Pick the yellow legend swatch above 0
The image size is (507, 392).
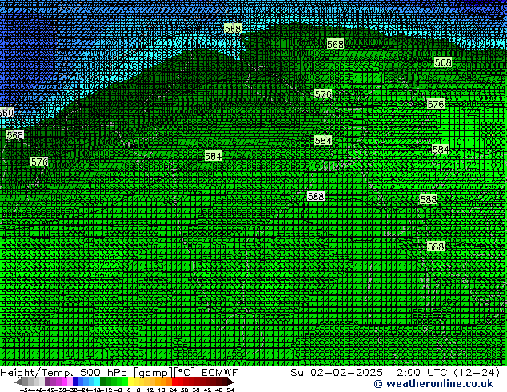point(130,381)
